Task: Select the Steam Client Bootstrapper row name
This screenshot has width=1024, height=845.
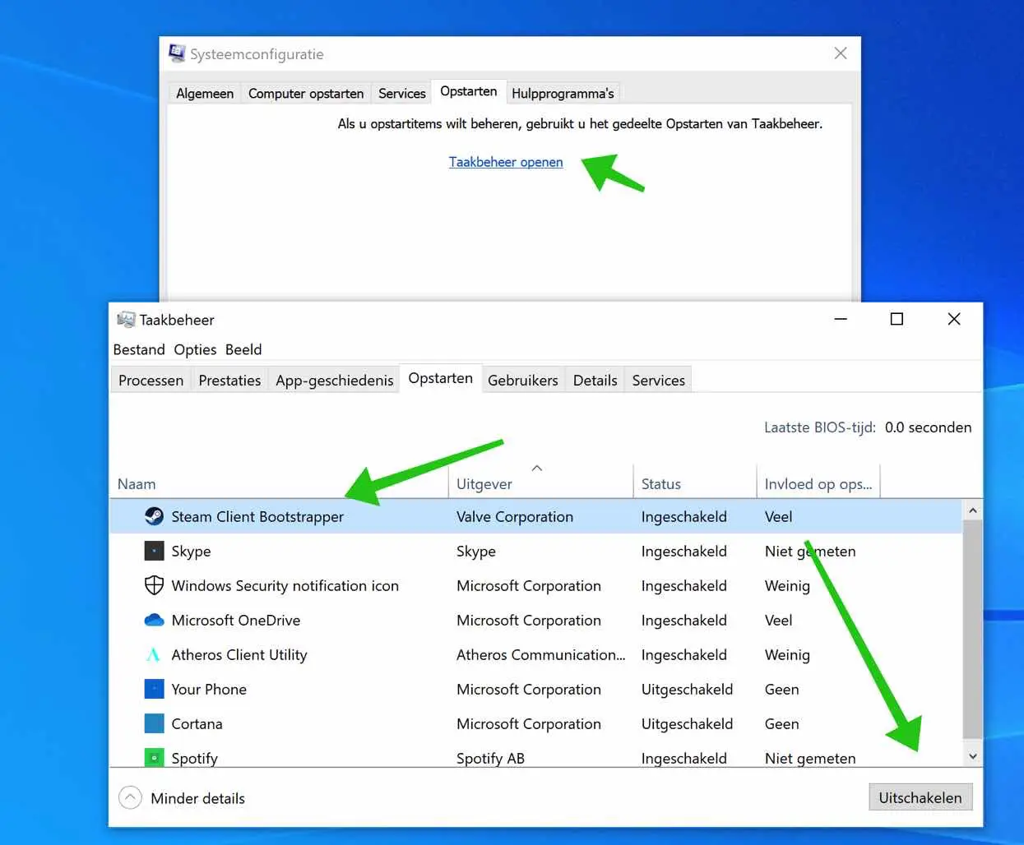Action: click(257, 516)
